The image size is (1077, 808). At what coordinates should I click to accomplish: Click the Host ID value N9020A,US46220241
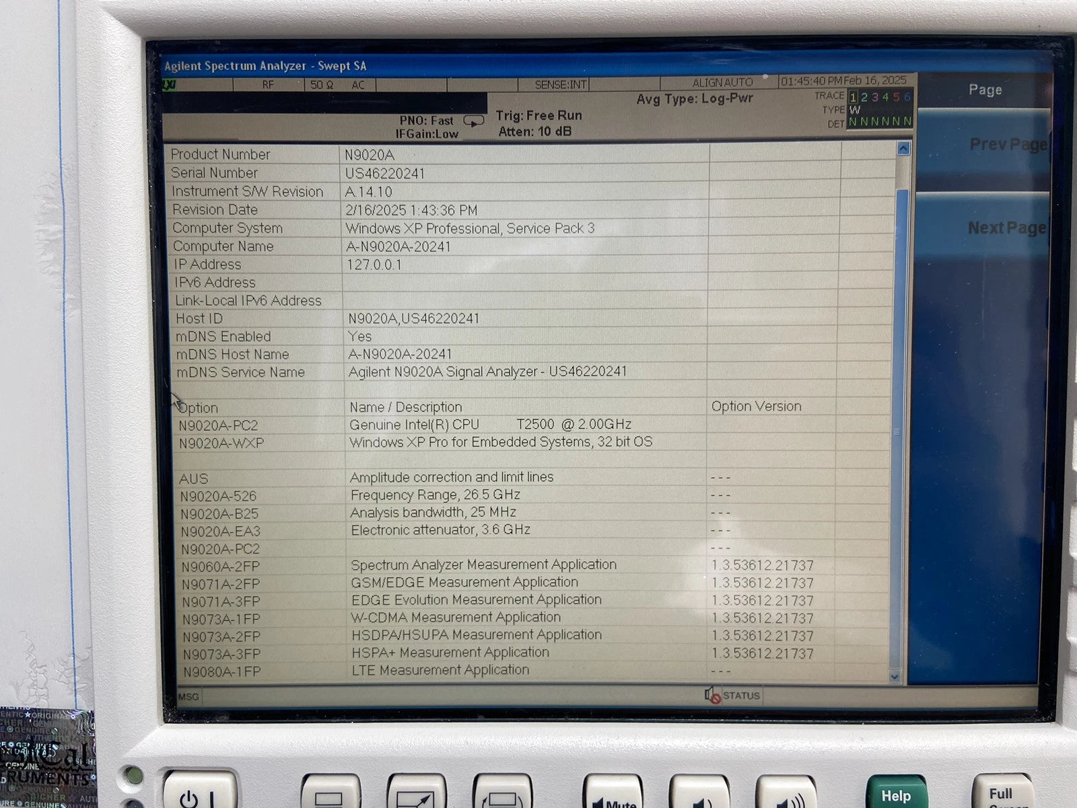413,318
